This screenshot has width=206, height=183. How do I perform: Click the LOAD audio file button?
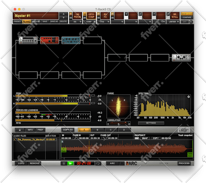(x=21, y=163)
